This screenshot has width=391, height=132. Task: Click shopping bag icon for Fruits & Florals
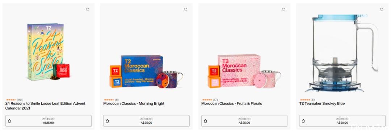coord(205,121)
